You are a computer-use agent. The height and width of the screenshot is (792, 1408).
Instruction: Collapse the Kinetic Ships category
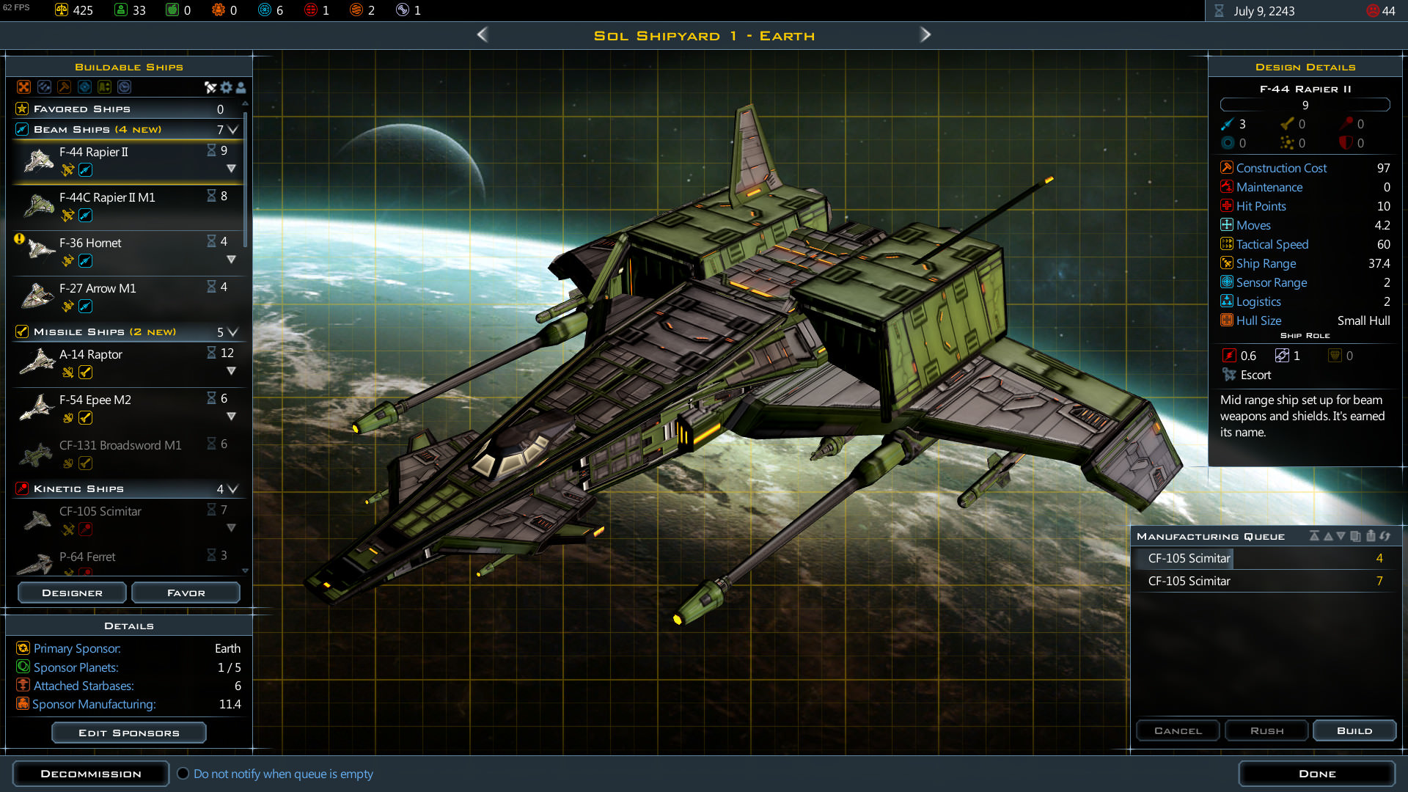(x=233, y=489)
